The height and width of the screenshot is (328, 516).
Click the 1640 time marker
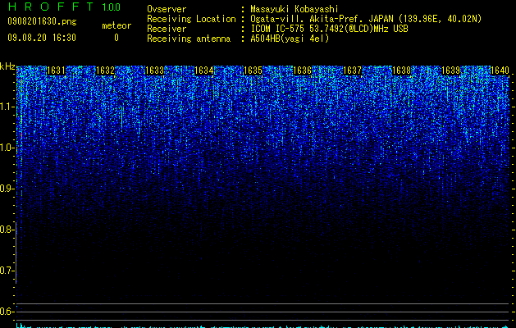pyautogui.click(x=500, y=71)
